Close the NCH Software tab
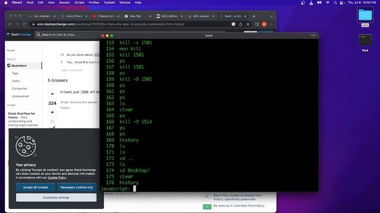 (182, 16)
